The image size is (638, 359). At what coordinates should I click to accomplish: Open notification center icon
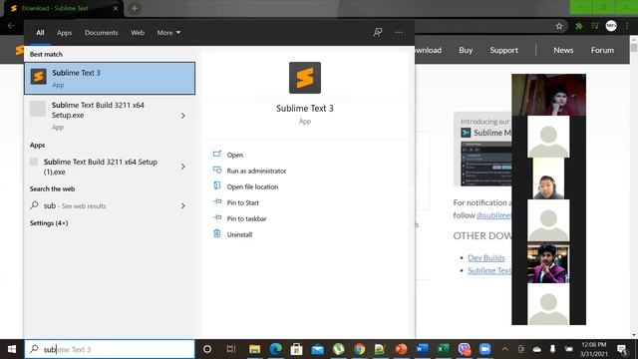[x=622, y=349]
